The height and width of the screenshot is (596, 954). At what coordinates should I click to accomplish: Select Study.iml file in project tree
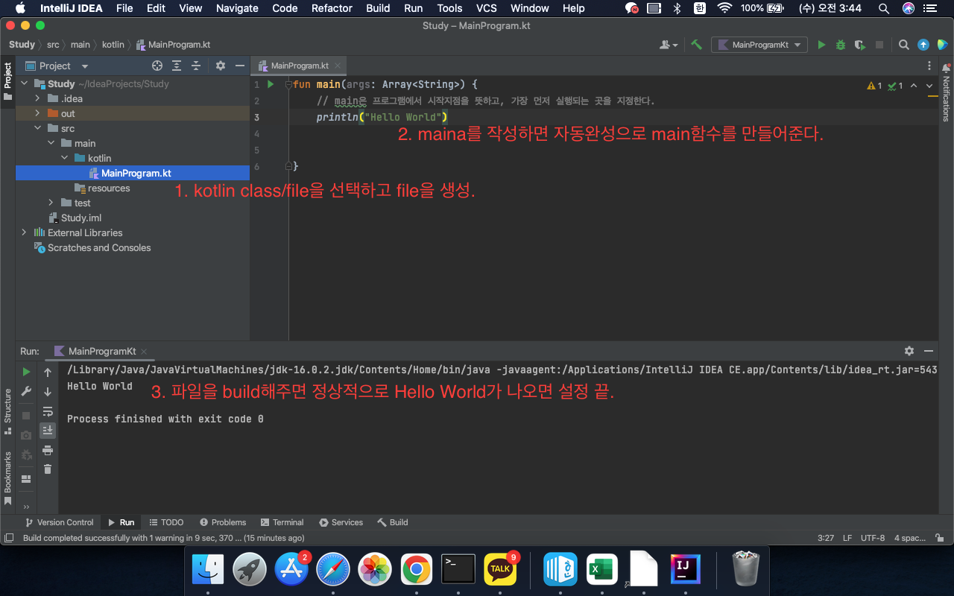coord(75,218)
